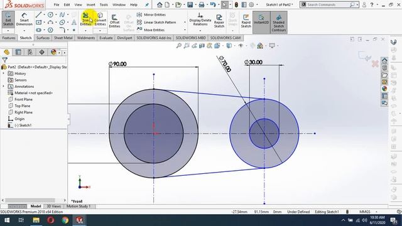Switch to the Sheet Metal tab

[x=63, y=38]
